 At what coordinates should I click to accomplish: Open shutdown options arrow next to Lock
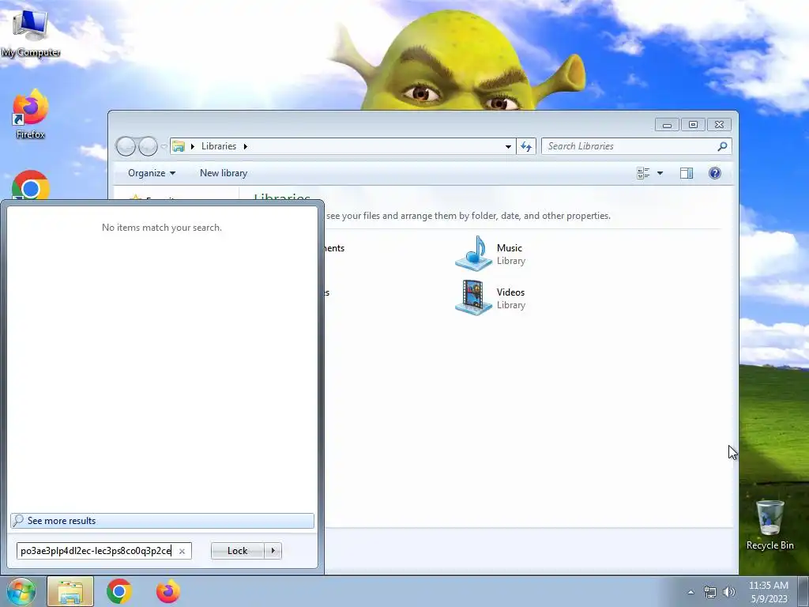click(273, 551)
